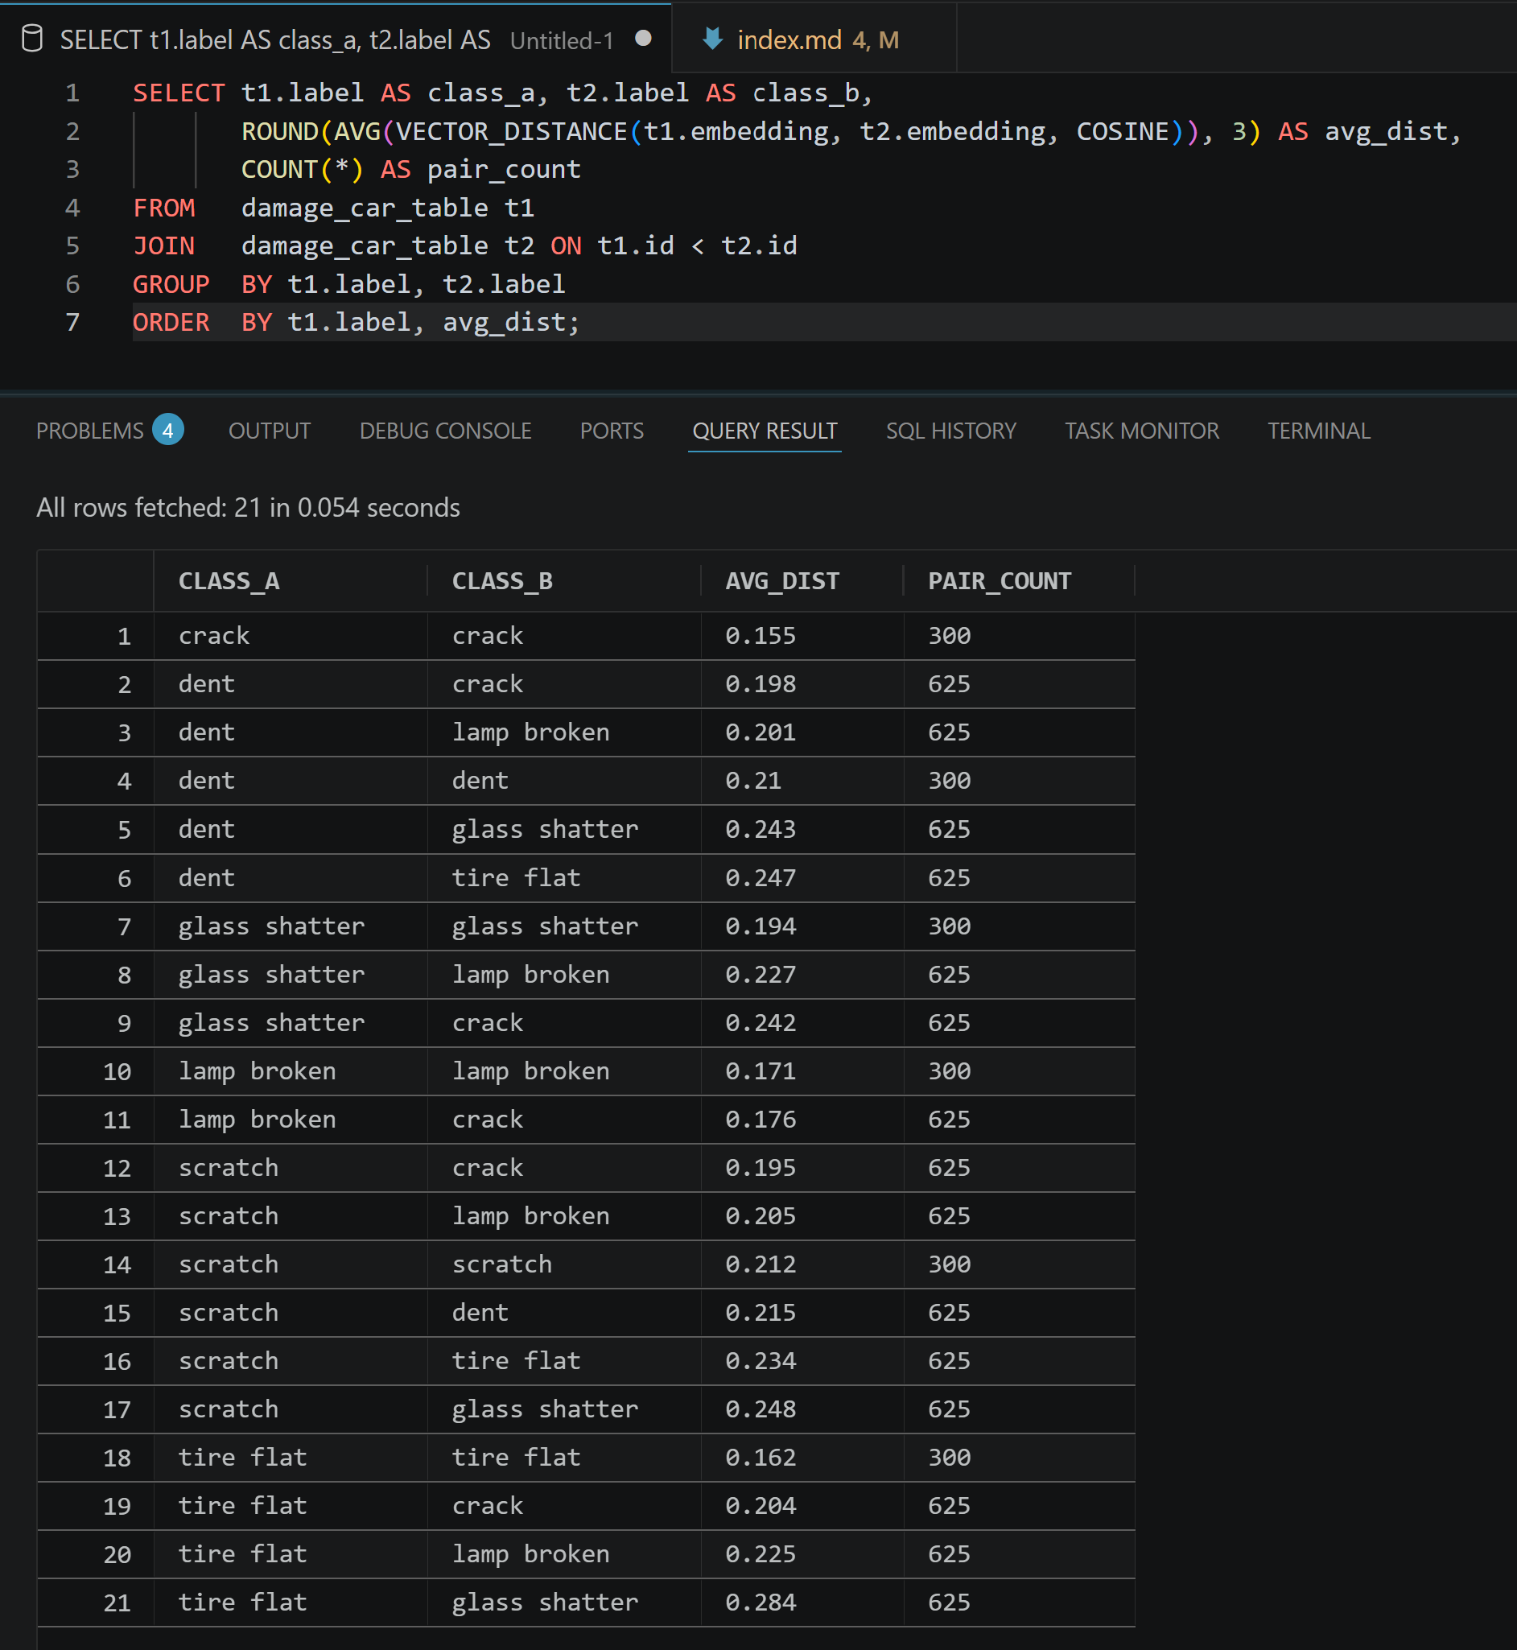This screenshot has height=1650, width=1517.
Task: Click the COSINE argument in the query
Action: tap(1122, 131)
